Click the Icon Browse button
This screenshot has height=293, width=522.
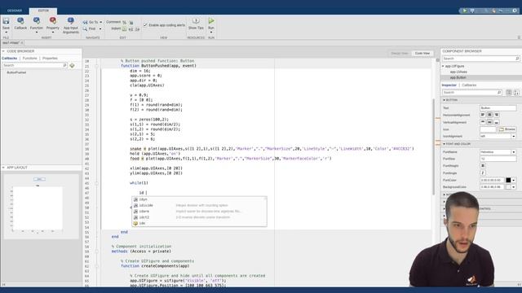pos(507,129)
